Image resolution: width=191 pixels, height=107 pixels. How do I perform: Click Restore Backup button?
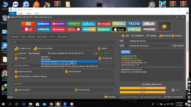89,72
